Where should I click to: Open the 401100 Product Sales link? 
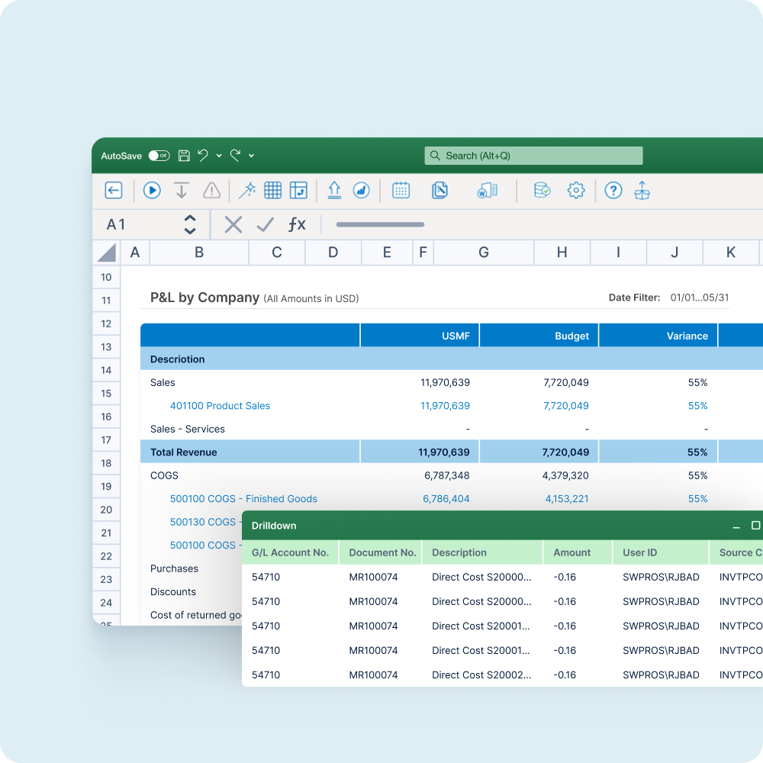tap(220, 406)
